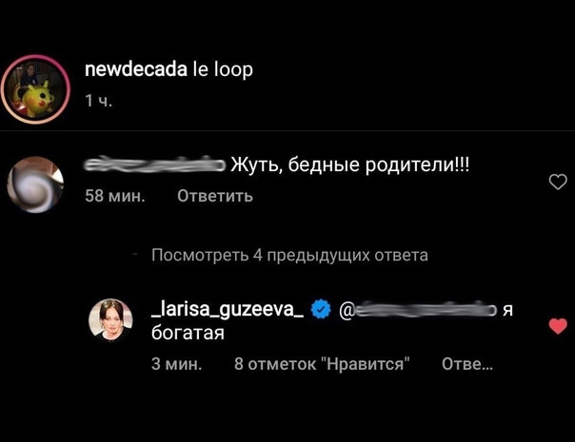Open the blurred username of first commenter
This screenshot has width=575, height=442.
click(155, 164)
